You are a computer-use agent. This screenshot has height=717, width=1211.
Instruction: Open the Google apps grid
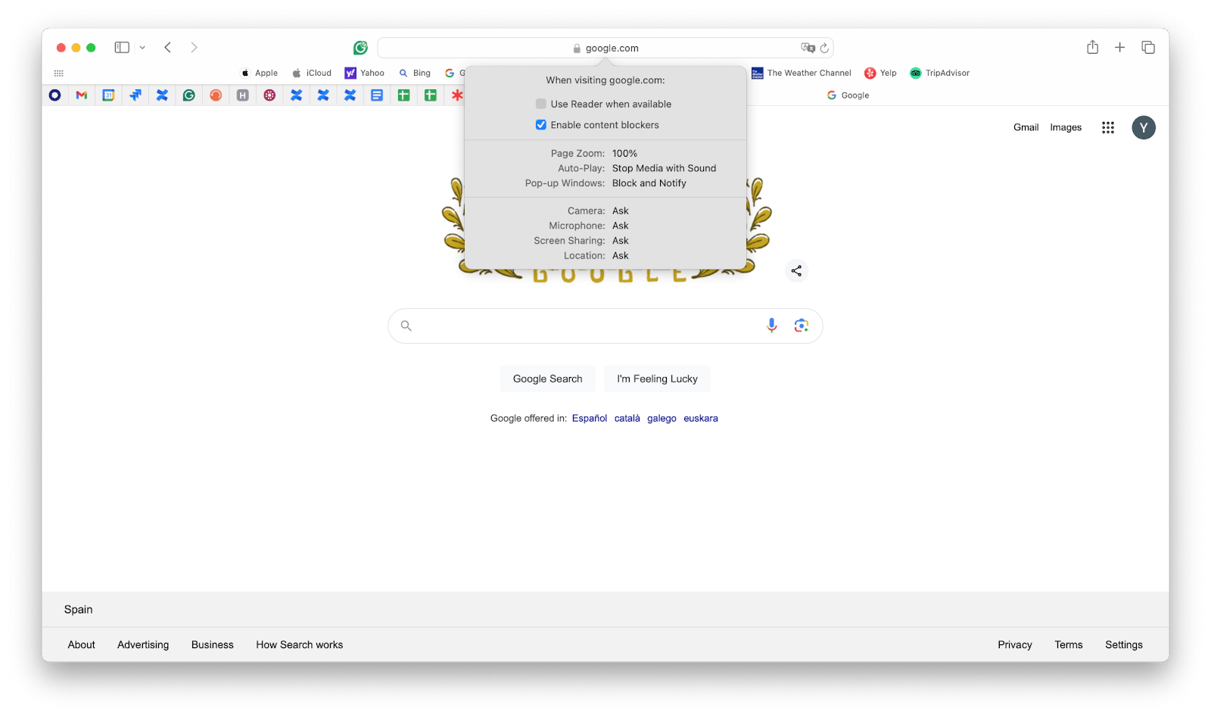pos(1108,127)
